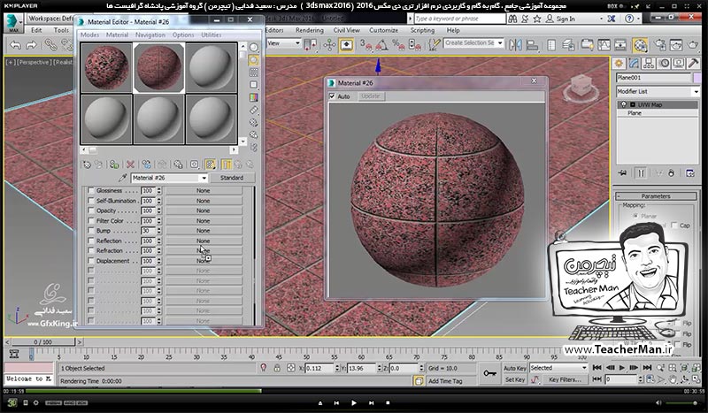Image resolution: width=708 pixels, height=413 pixels.
Task: Enable the Glossiness map checkbox
Action: click(x=91, y=190)
